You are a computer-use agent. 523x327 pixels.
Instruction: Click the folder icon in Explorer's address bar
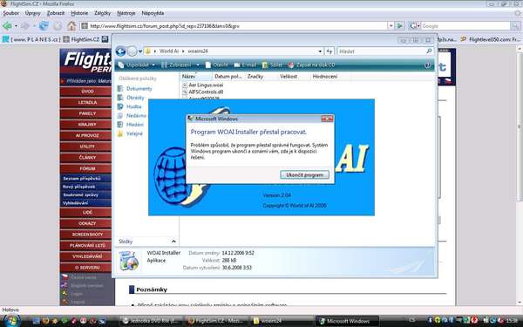click(x=148, y=51)
